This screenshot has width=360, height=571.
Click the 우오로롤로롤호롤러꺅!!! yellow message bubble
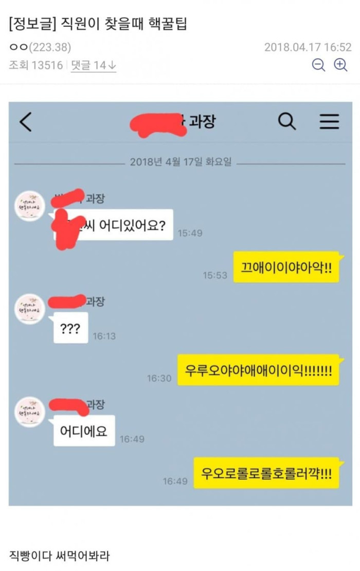266,473
